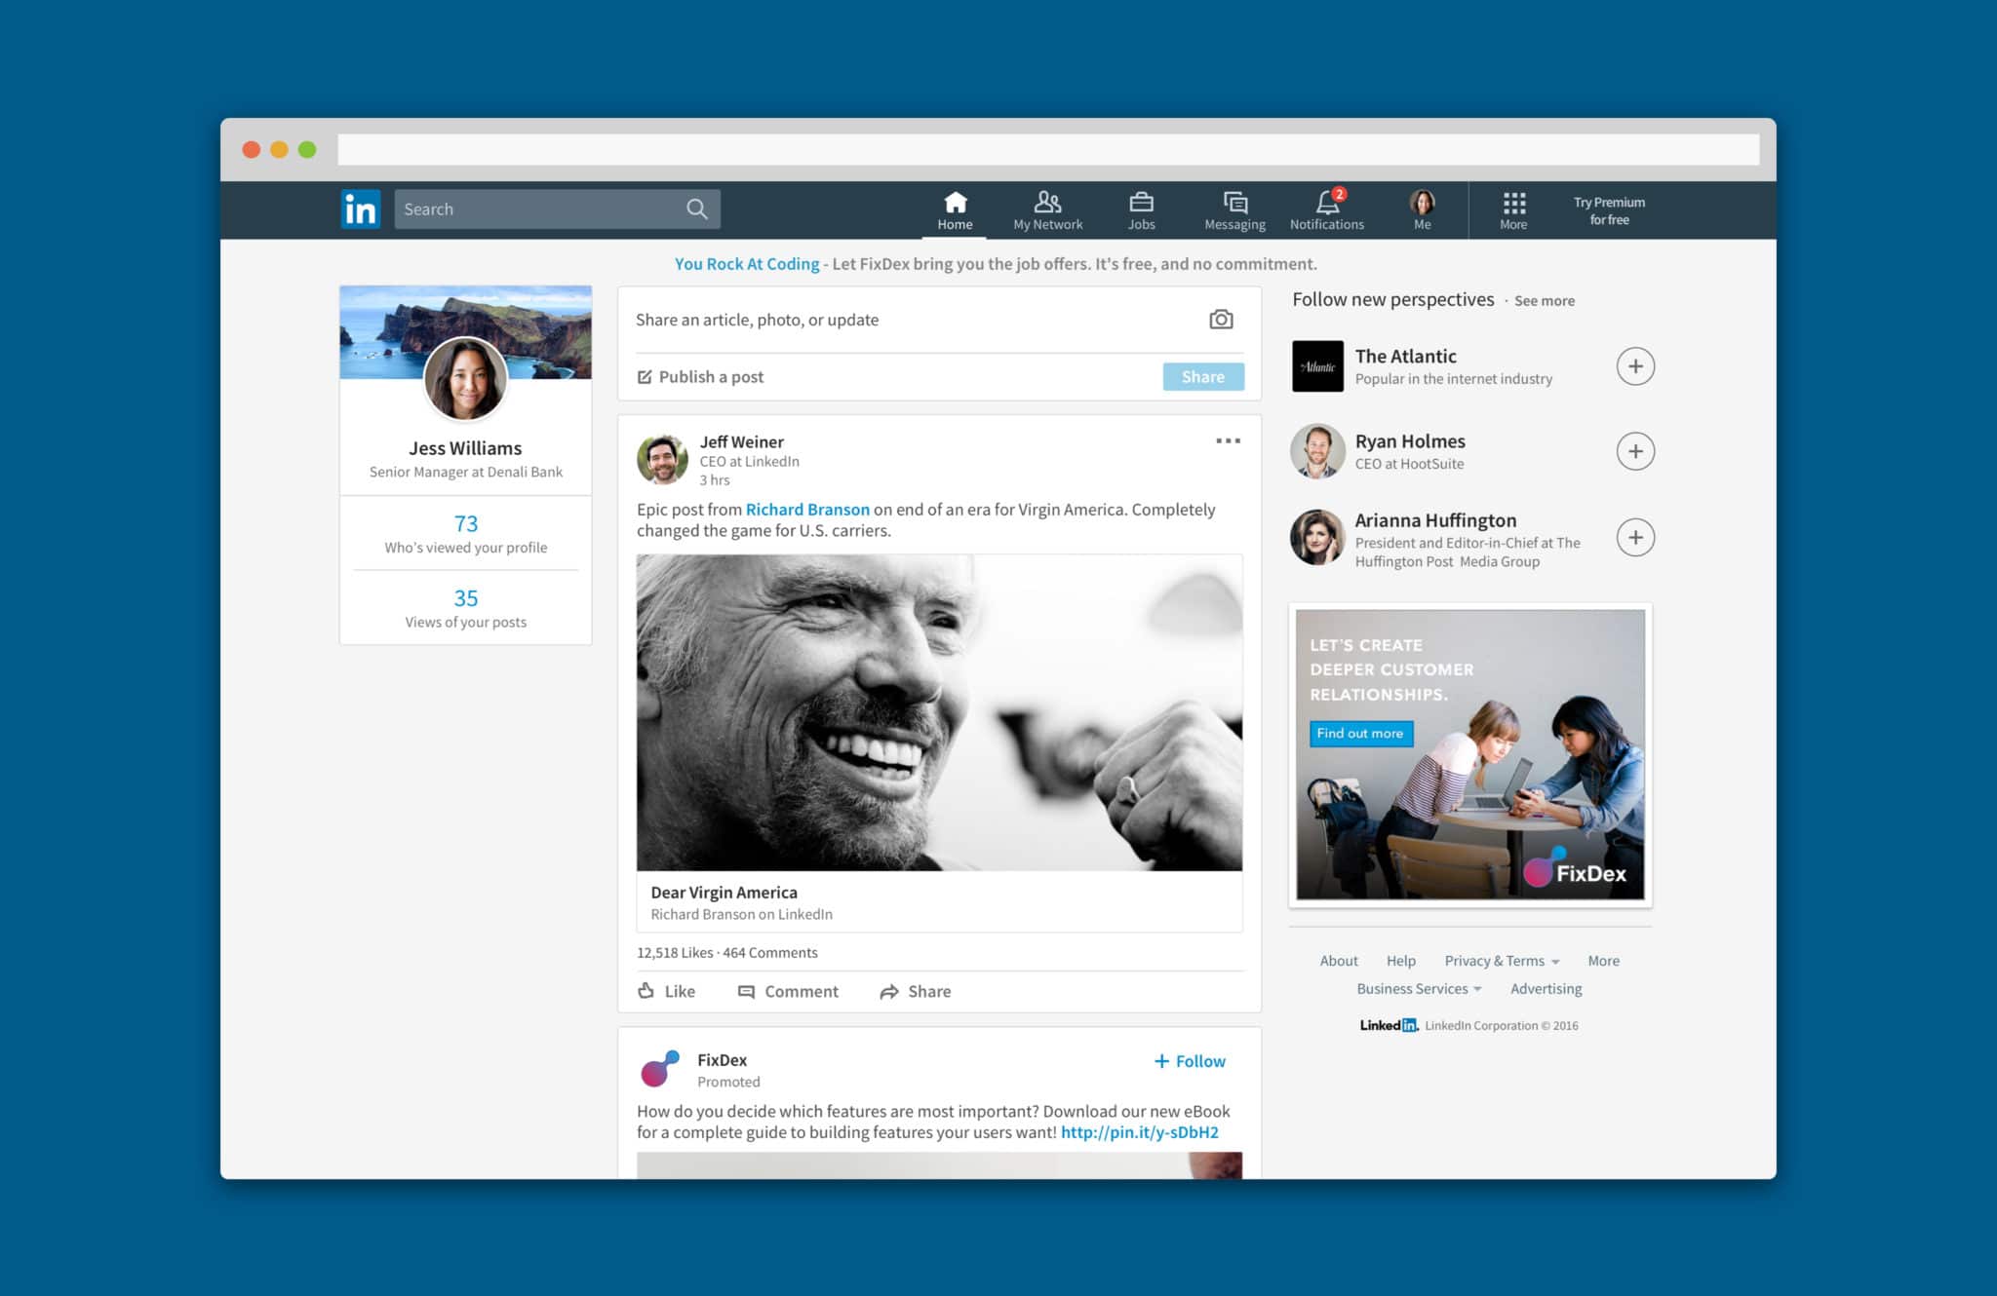Click the Share button to publish post
The width and height of the screenshot is (1997, 1296).
pos(1202,377)
